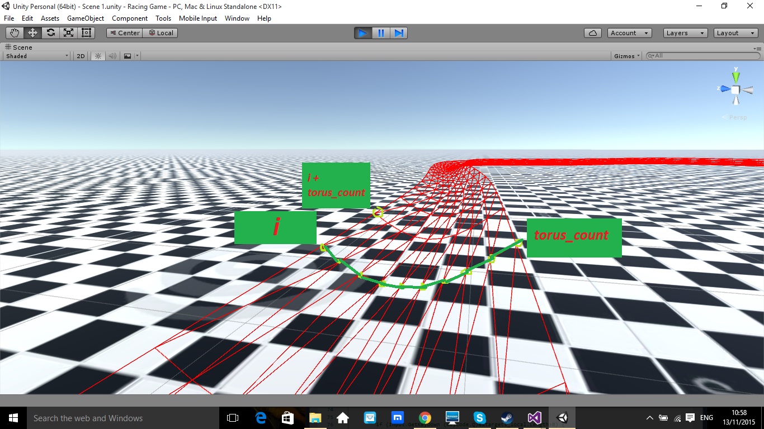The width and height of the screenshot is (764, 429).
Task: Open the File menu
Action: click(x=9, y=18)
